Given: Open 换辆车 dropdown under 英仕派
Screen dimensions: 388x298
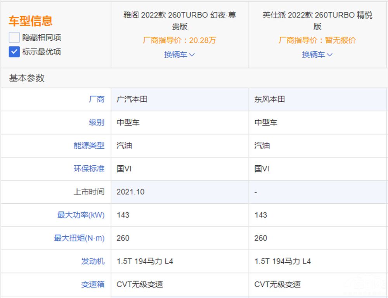Looking at the screenshot, I should (317, 55).
